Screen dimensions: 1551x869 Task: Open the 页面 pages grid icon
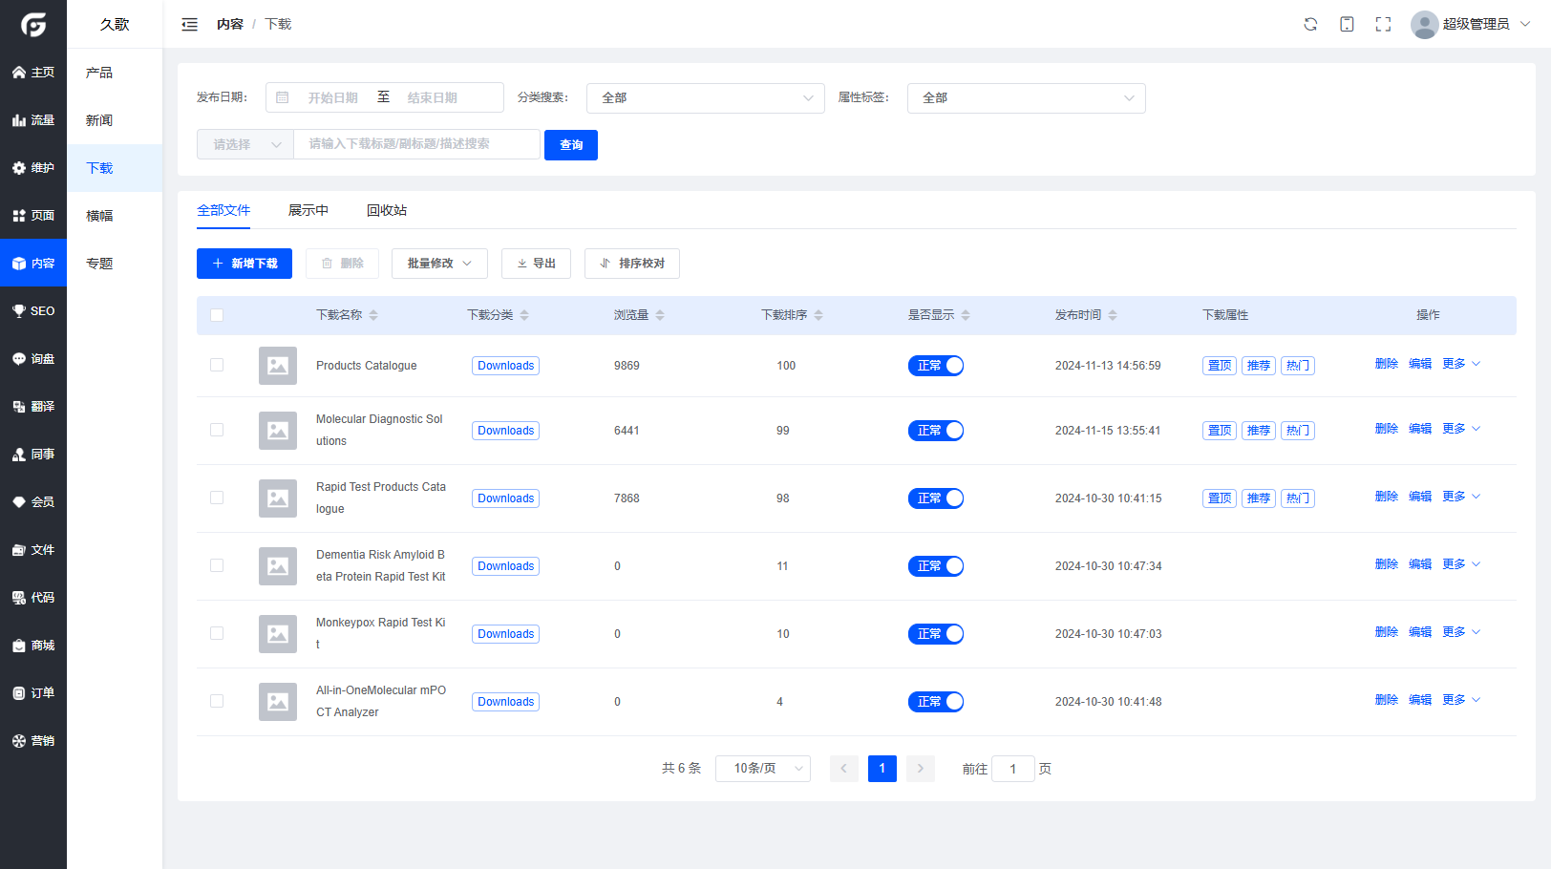[19, 216]
